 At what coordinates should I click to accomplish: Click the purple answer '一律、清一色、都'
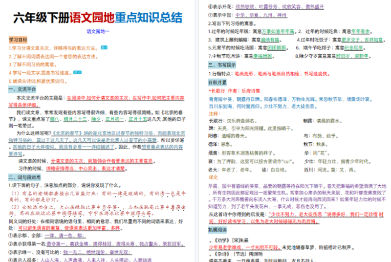pos(65,236)
